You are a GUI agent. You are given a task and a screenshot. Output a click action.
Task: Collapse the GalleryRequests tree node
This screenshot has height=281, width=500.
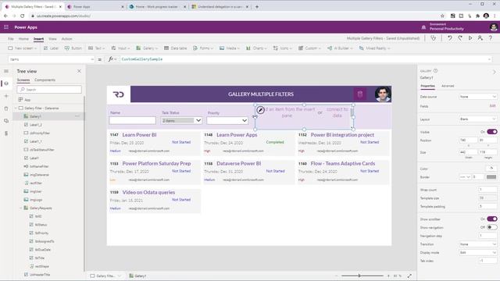point(21,208)
